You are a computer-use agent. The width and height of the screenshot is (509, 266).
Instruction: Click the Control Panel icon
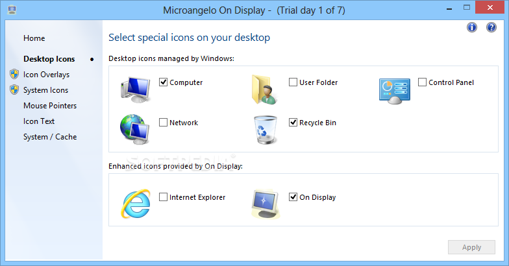395,91
